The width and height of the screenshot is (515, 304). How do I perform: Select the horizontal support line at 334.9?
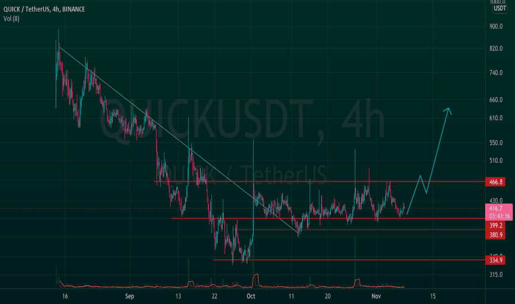click(x=349, y=260)
